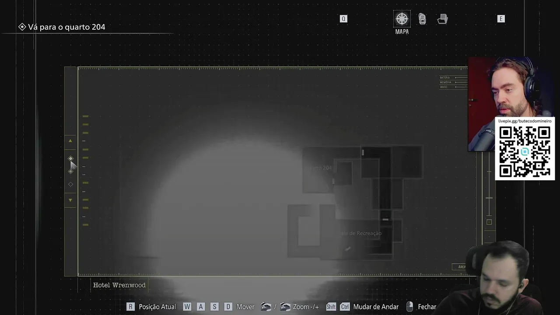Click the zoom slider handle at right
This screenshot has height=315, width=560.
(x=489, y=198)
